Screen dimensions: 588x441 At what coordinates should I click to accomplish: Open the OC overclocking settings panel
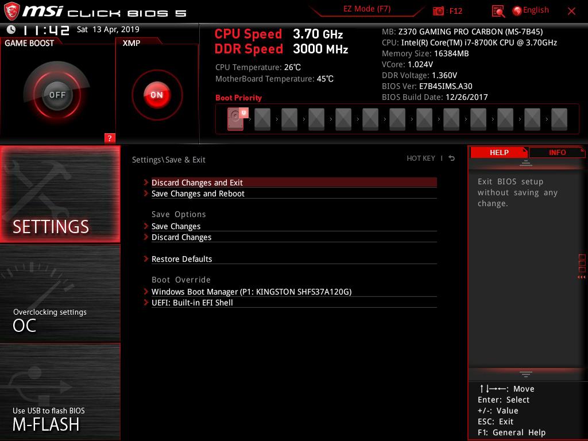point(60,293)
